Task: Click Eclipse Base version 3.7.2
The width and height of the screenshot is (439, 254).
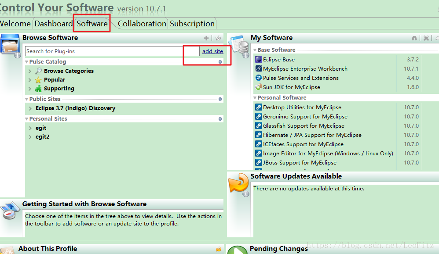Action: click(413, 60)
